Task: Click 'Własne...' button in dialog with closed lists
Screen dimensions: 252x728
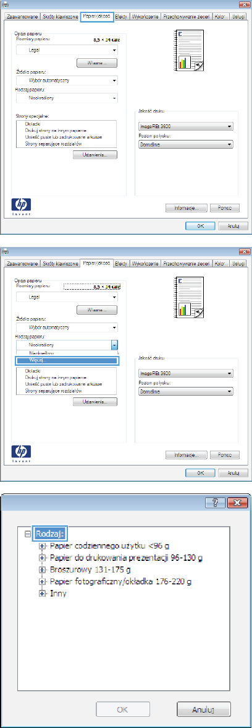Action: (x=97, y=62)
